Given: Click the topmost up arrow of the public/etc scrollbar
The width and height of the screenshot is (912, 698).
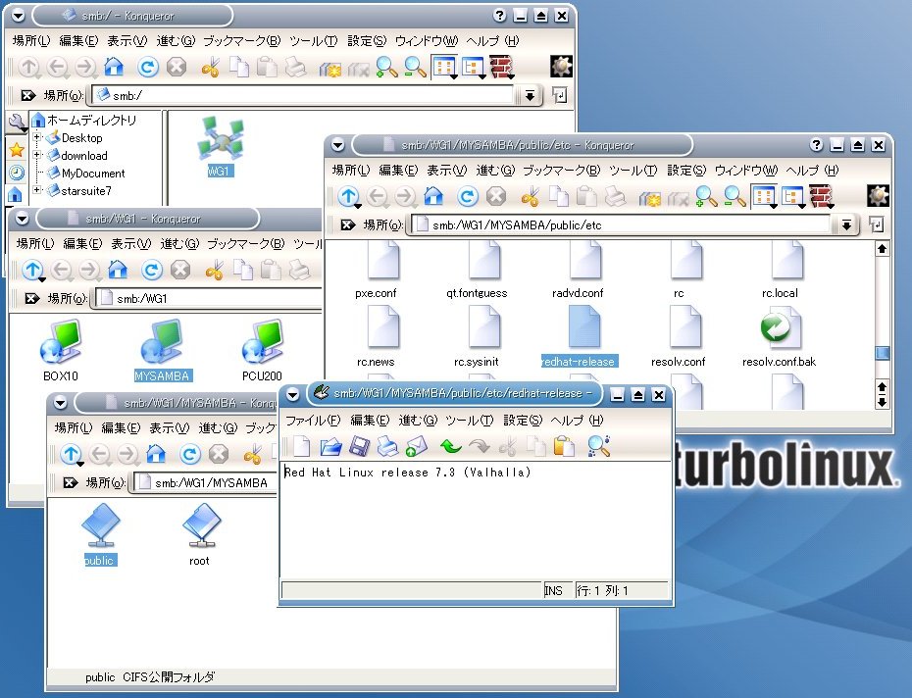Looking at the screenshot, I should pos(883,249).
